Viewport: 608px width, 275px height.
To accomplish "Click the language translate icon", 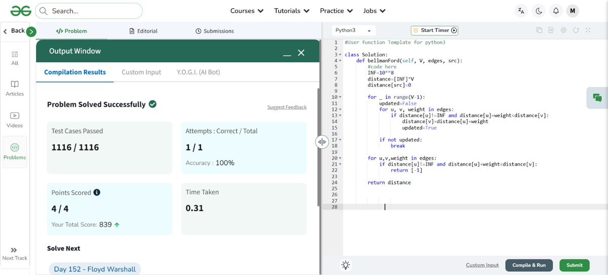I will (521, 11).
